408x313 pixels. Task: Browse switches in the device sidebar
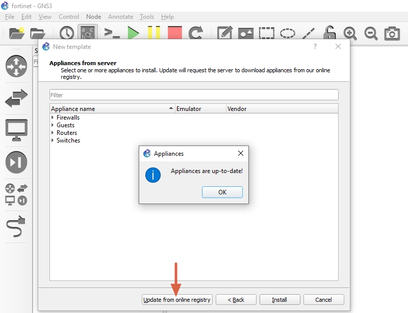(x=16, y=98)
